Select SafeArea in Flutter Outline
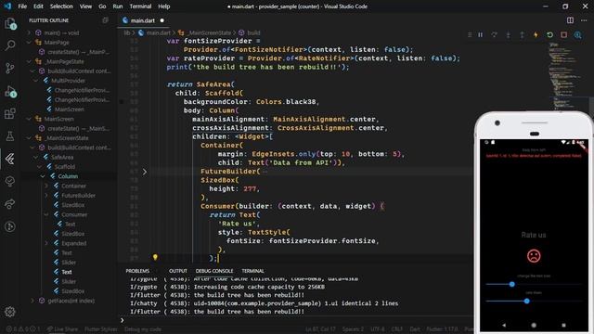This screenshot has height=334, width=594. [62, 157]
